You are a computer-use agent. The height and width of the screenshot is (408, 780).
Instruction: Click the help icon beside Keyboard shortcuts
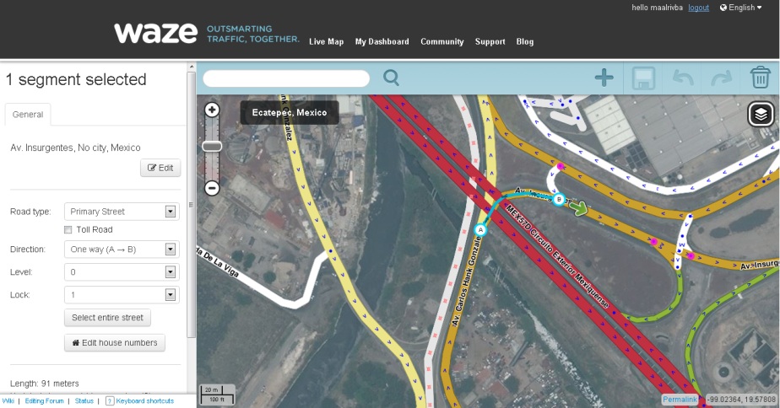110,400
